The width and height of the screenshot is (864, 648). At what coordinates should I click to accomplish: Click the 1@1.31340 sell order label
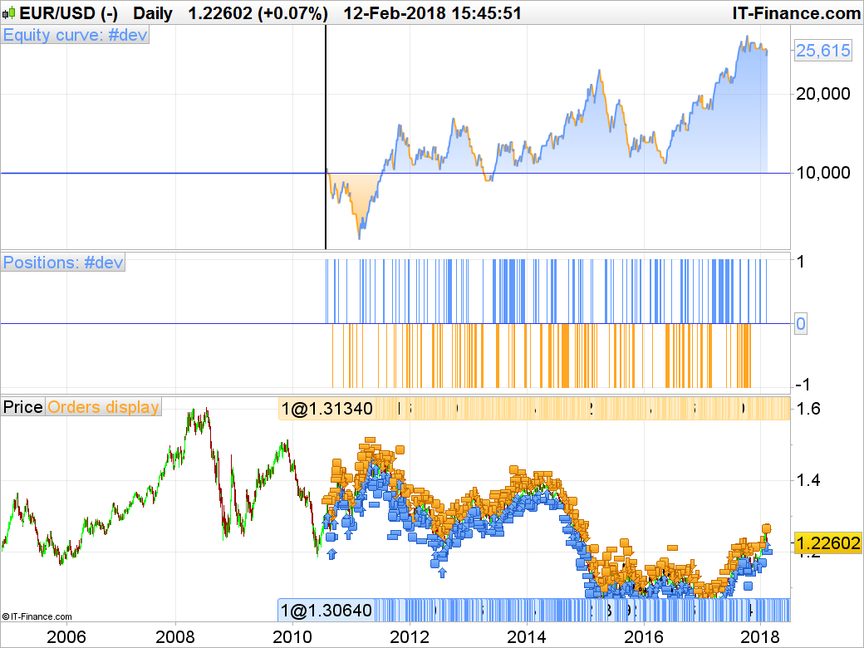[x=326, y=409]
